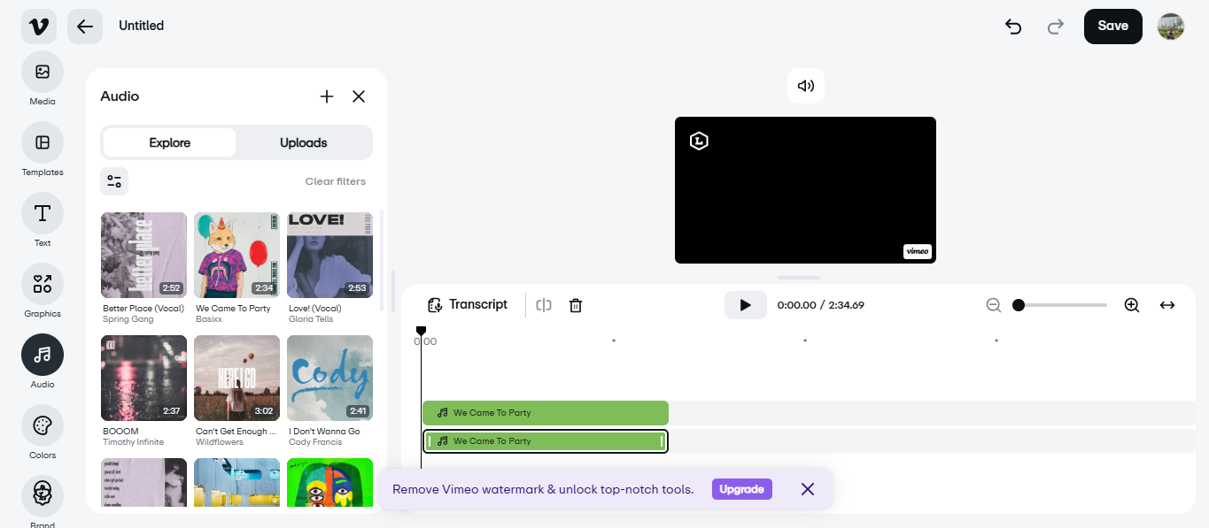The image size is (1209, 528).
Task: Redo the last action
Action: point(1056,27)
